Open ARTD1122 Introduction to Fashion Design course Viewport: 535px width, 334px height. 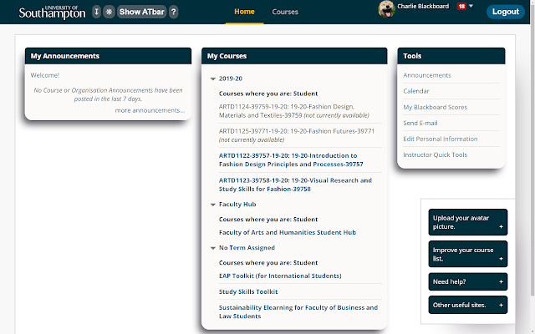[291, 159]
